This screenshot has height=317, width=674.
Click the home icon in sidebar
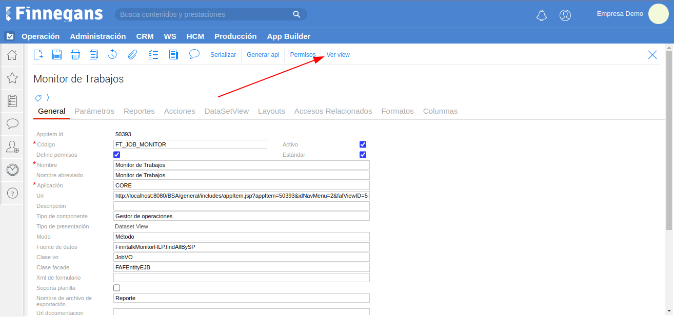[x=12, y=55]
